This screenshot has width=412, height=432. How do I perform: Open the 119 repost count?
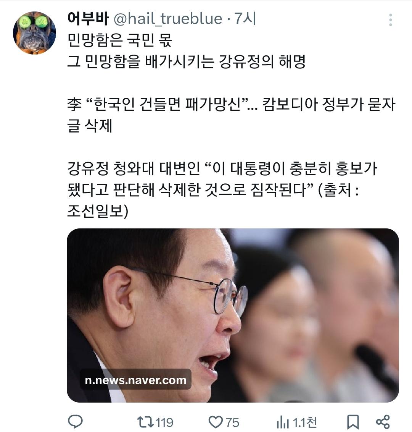point(164,422)
